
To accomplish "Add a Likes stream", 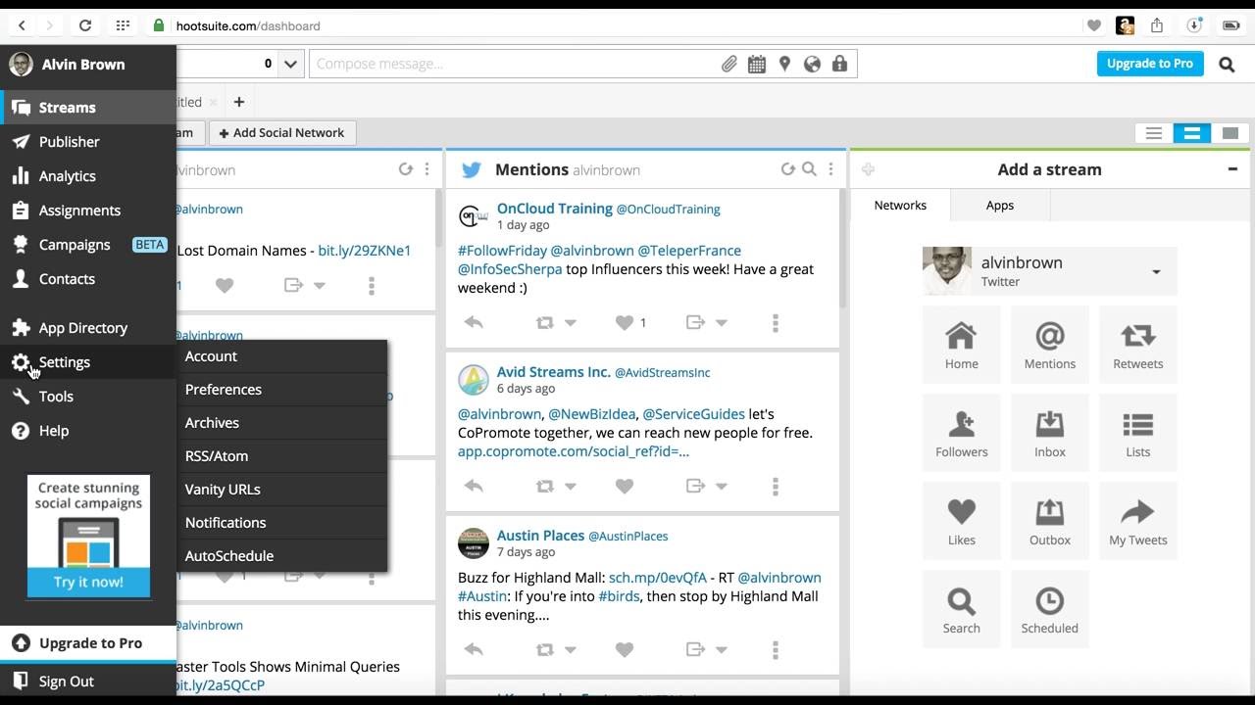I will click(x=962, y=521).
